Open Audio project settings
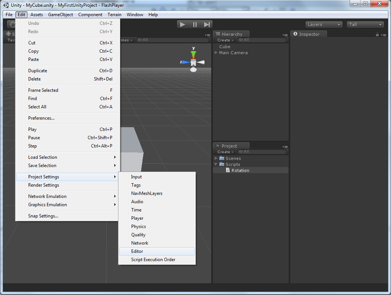This screenshot has height=295, width=391. coord(157,202)
